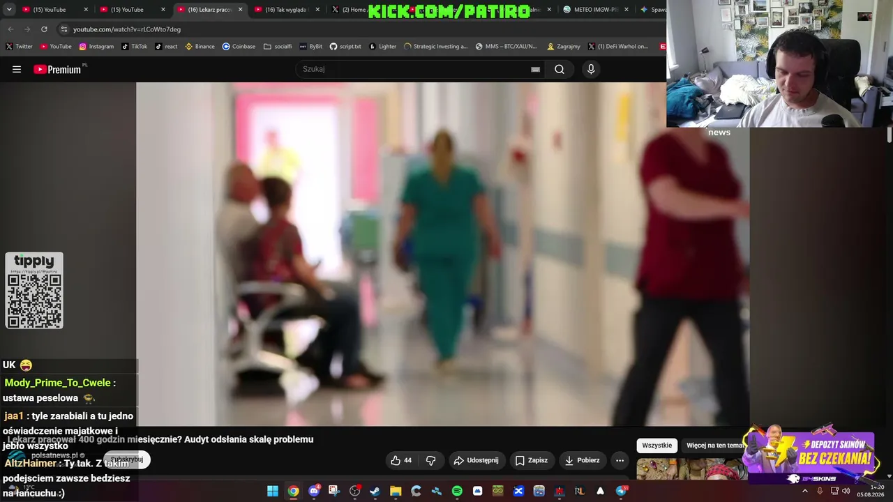This screenshot has height=502, width=893.
Task: Open Discord from the taskbar
Action: click(314, 491)
